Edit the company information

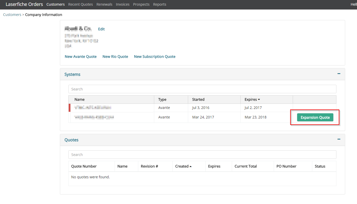[x=101, y=29]
